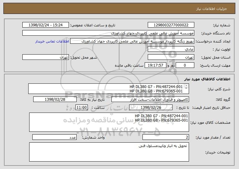Select the remaining days field showing 0

185,65
